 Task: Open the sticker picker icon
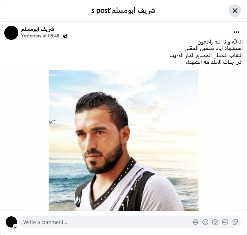pos(235,222)
